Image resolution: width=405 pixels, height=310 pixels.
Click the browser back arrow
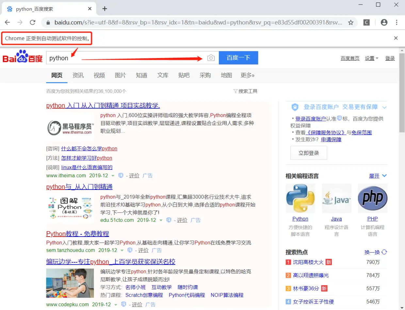[7, 23]
